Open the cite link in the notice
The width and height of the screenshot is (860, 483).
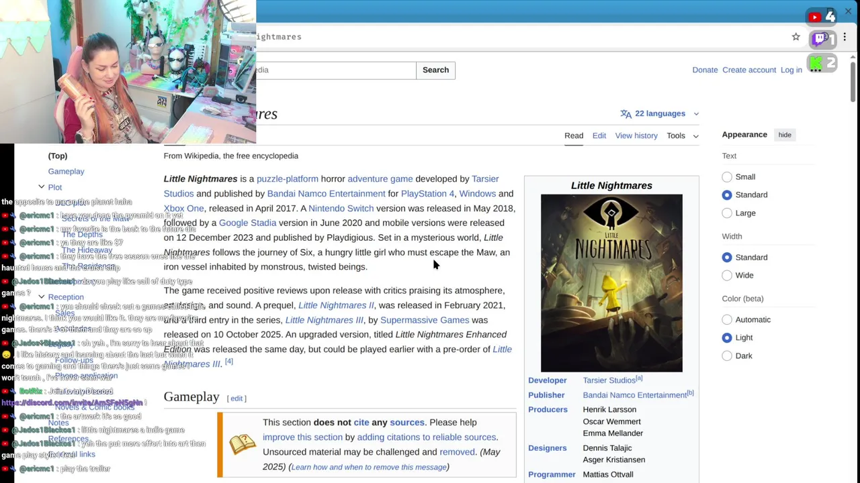point(361,423)
